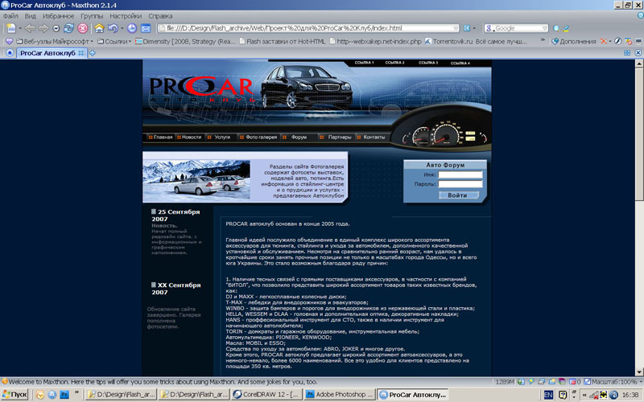Screen dimensions: 644x402
Task: Click the help question mark in language bar
Action: pos(563,395)
